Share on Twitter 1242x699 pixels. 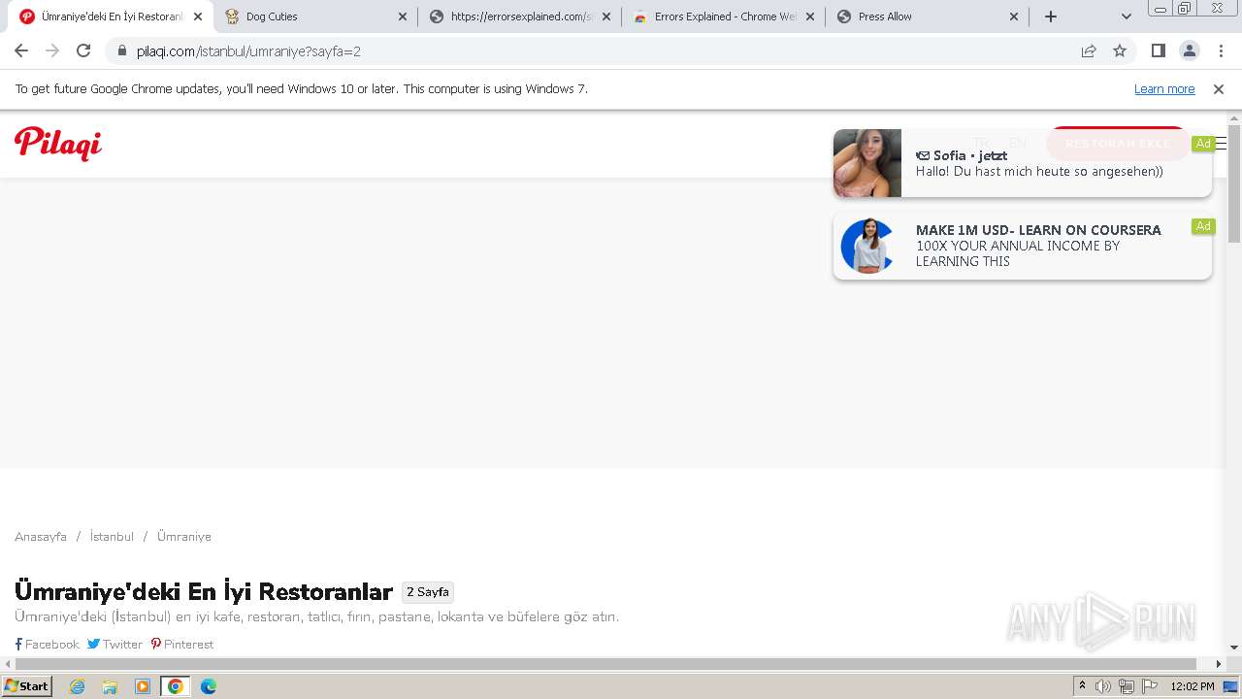[114, 645]
